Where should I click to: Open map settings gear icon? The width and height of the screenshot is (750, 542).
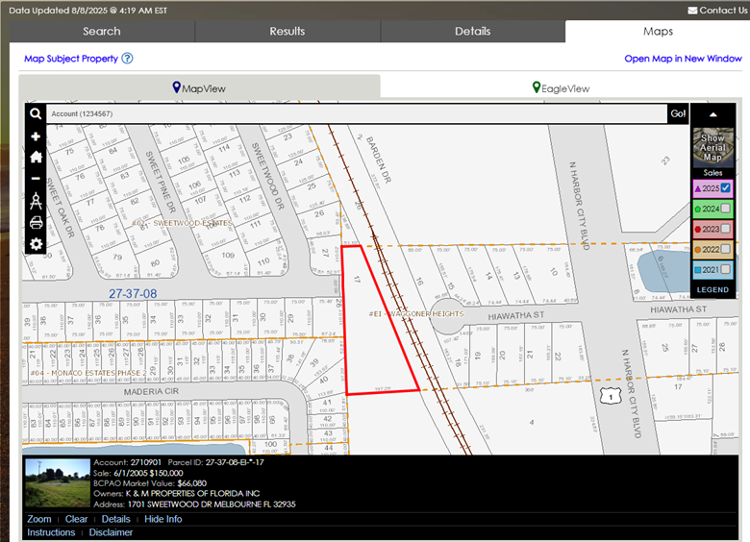pos(36,244)
